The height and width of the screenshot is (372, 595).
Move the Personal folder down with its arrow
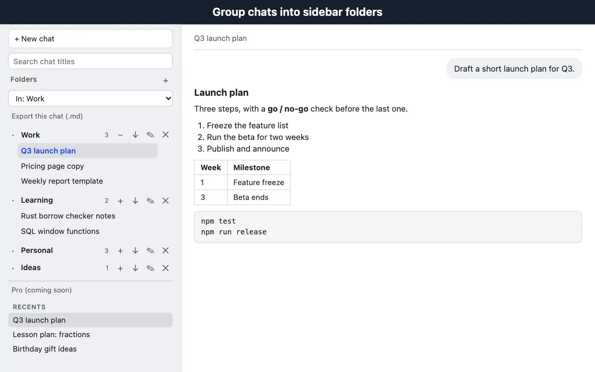coord(135,251)
